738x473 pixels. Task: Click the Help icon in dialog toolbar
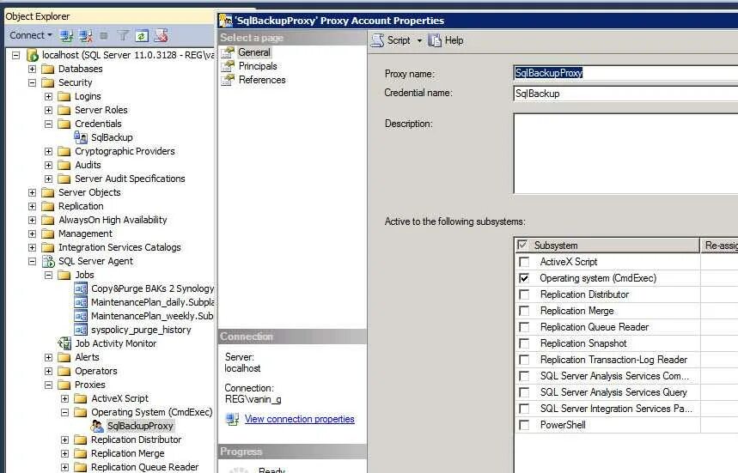point(435,40)
